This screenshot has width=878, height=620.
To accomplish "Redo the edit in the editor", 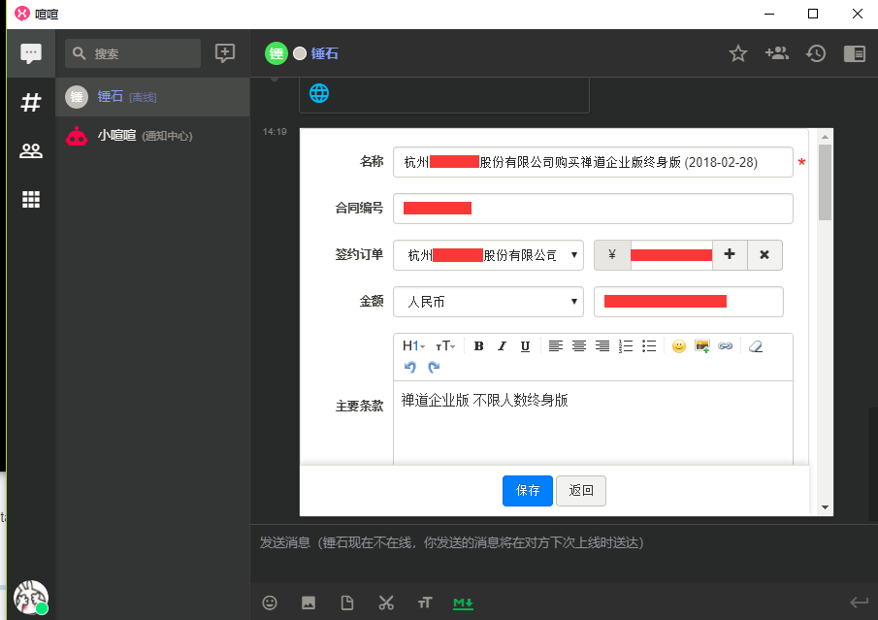I will coord(434,367).
